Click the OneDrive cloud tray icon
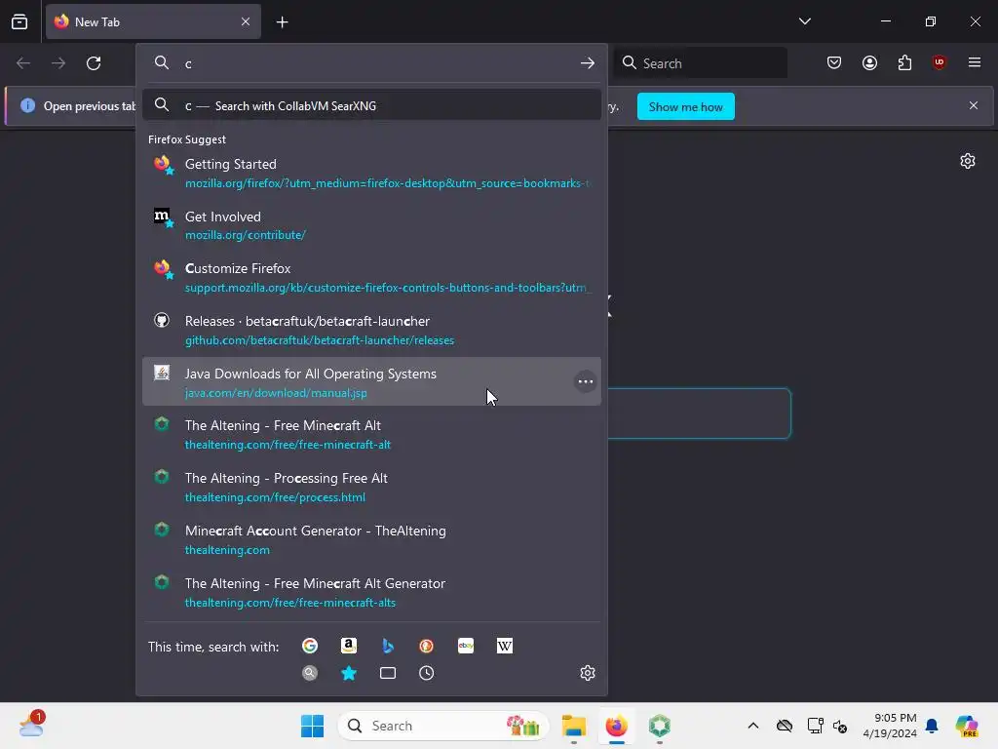This screenshot has height=749, width=998. (x=785, y=726)
